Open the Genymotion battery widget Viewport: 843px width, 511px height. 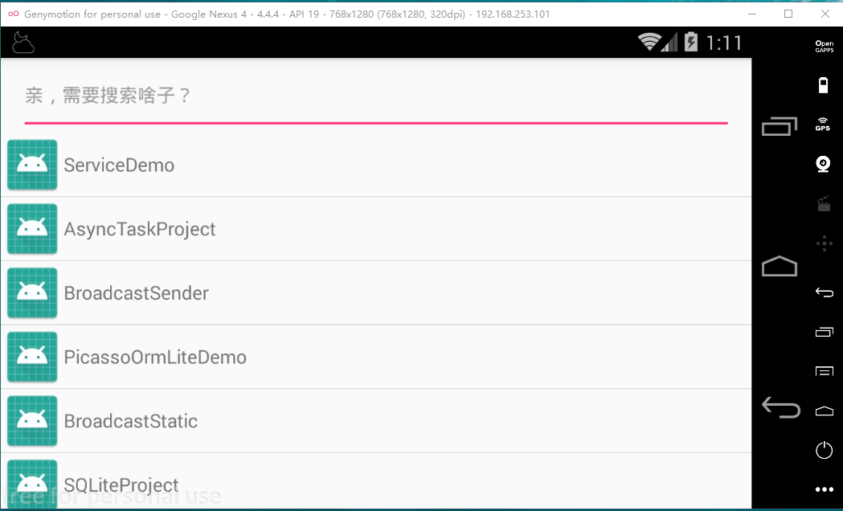(x=824, y=84)
